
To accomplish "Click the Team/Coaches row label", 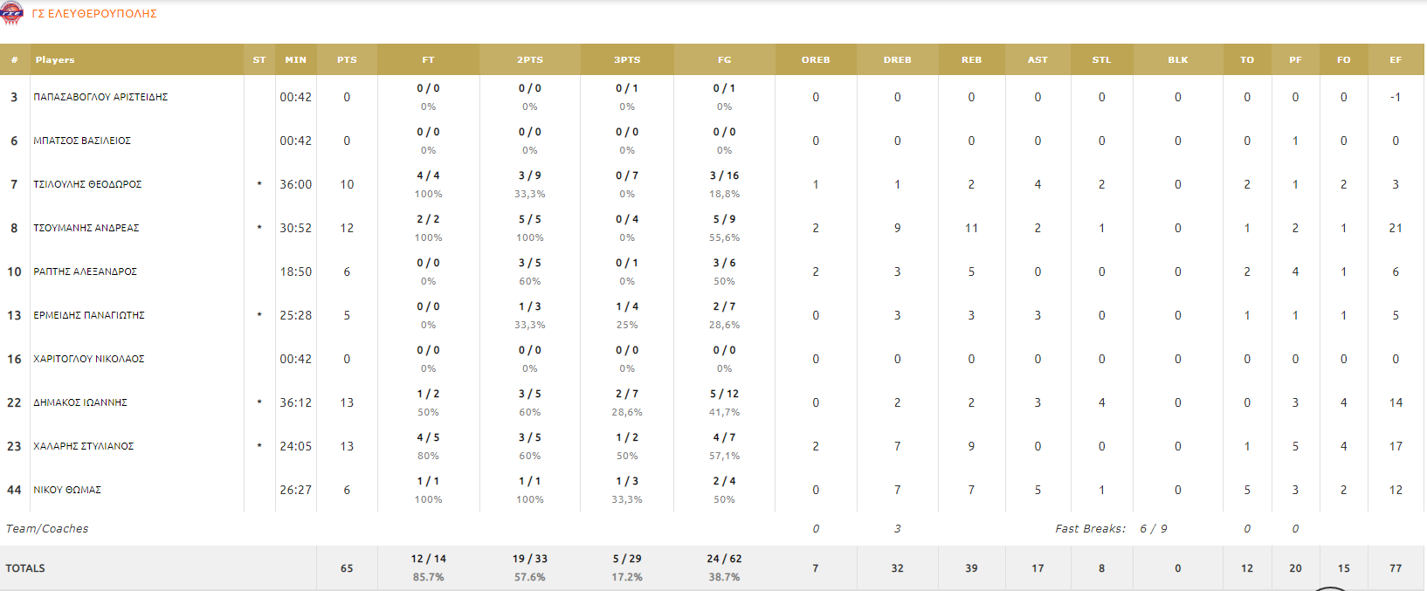I will [47, 529].
